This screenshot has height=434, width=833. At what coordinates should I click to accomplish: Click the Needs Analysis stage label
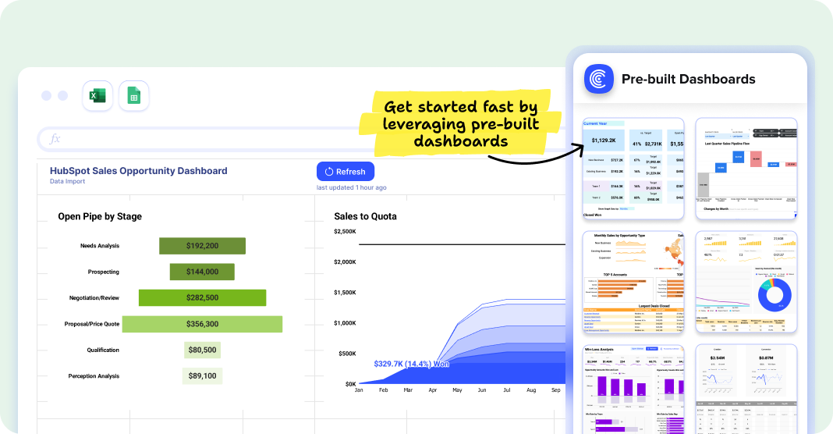point(100,246)
